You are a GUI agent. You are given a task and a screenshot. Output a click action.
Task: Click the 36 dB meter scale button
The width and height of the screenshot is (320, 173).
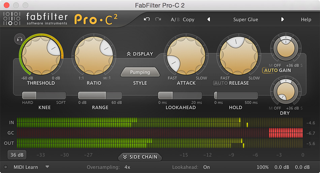click(x=17, y=155)
